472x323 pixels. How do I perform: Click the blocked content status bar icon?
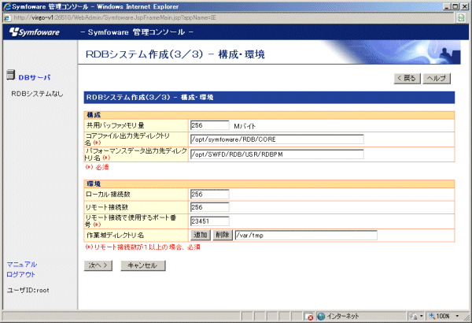click(x=309, y=317)
